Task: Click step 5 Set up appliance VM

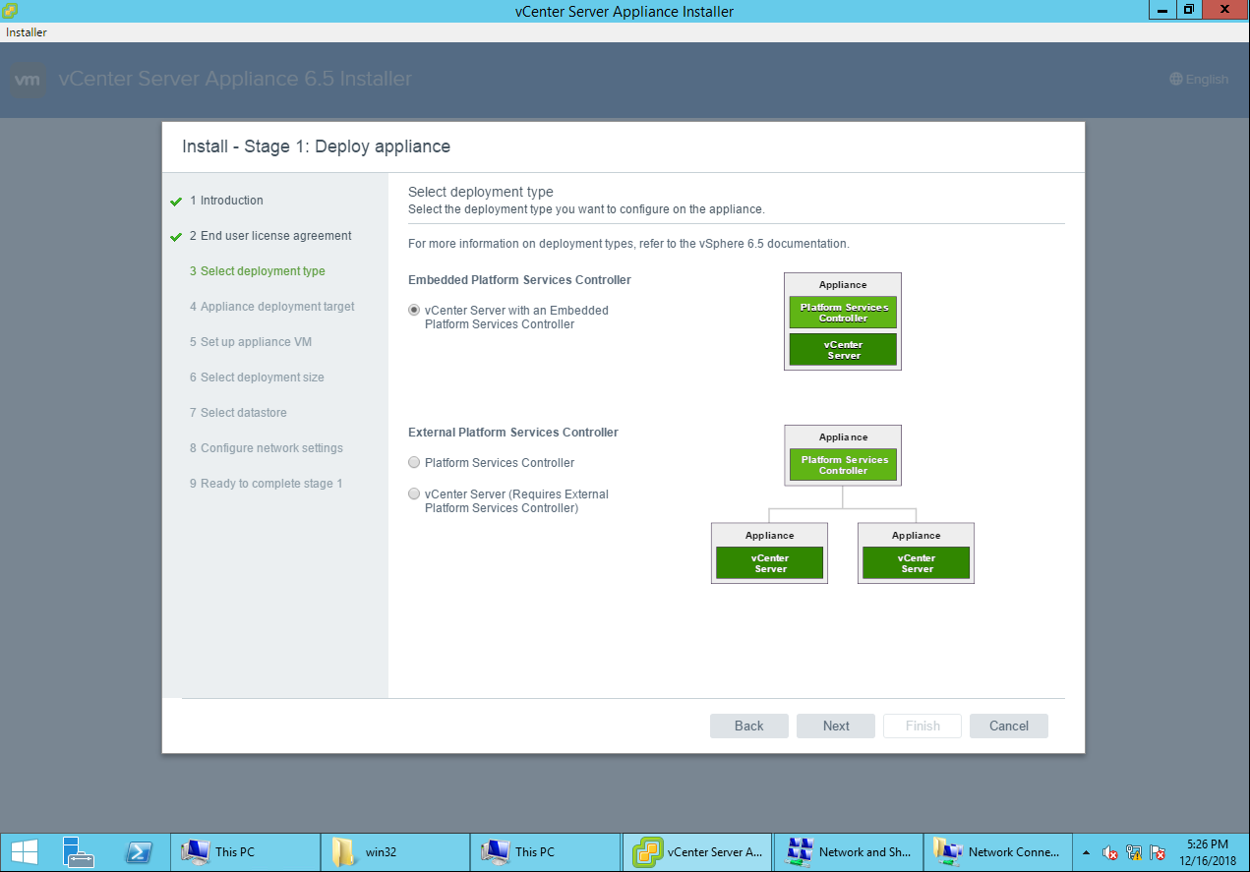Action: 251,342
